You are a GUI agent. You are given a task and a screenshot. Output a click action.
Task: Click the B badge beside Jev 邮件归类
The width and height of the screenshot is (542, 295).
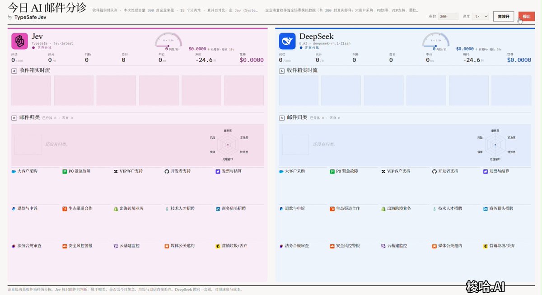click(x=14, y=118)
